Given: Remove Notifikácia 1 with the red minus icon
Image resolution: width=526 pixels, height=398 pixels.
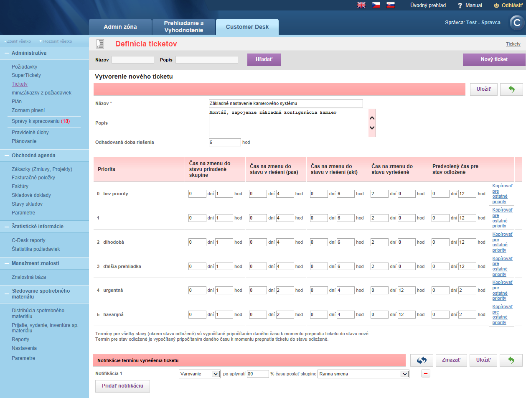Looking at the screenshot, I should (x=426, y=374).
